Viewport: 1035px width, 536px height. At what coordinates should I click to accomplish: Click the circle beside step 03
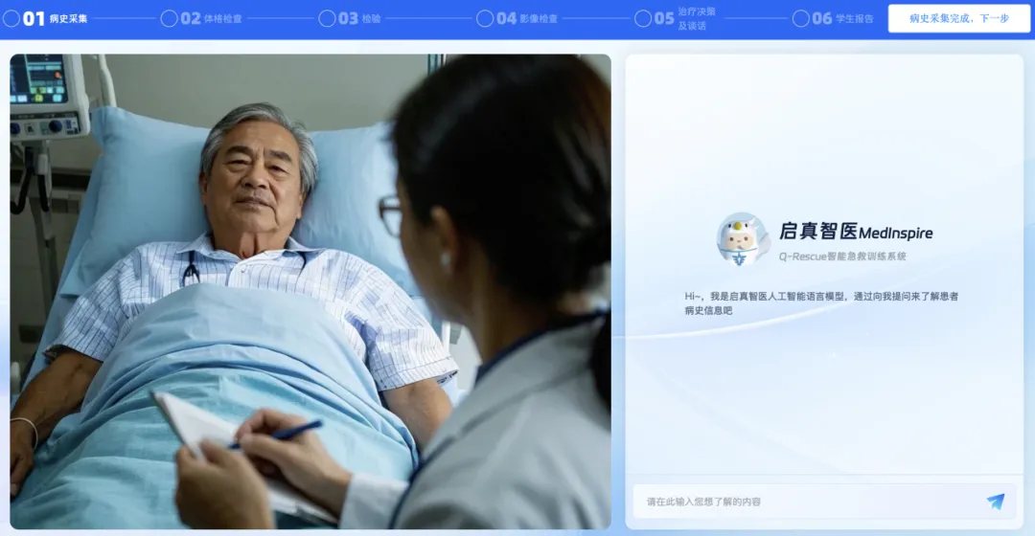pos(327,18)
